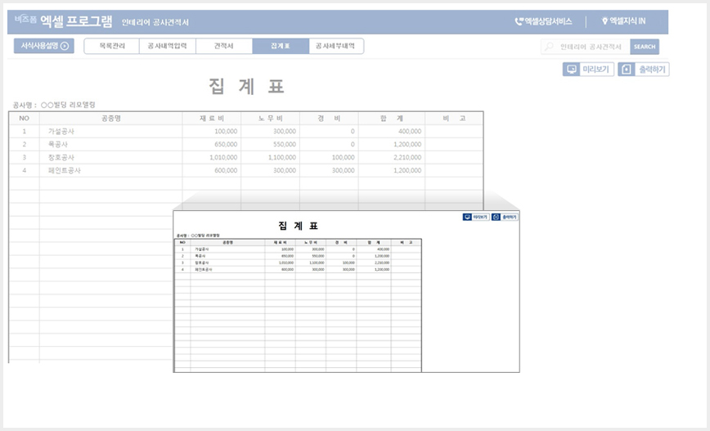Click the 인테리어 공사견적서 header subtitle
The height and width of the screenshot is (431, 710).
click(155, 22)
